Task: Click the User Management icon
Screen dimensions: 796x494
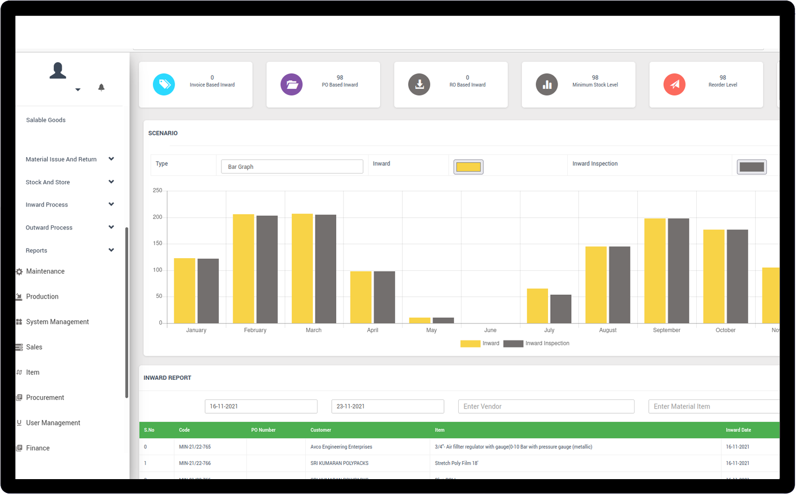Action: pos(19,423)
